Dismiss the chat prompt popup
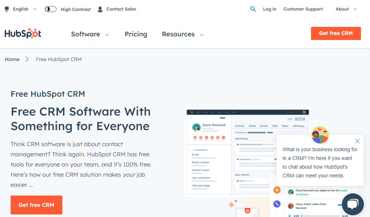 pyautogui.click(x=357, y=141)
